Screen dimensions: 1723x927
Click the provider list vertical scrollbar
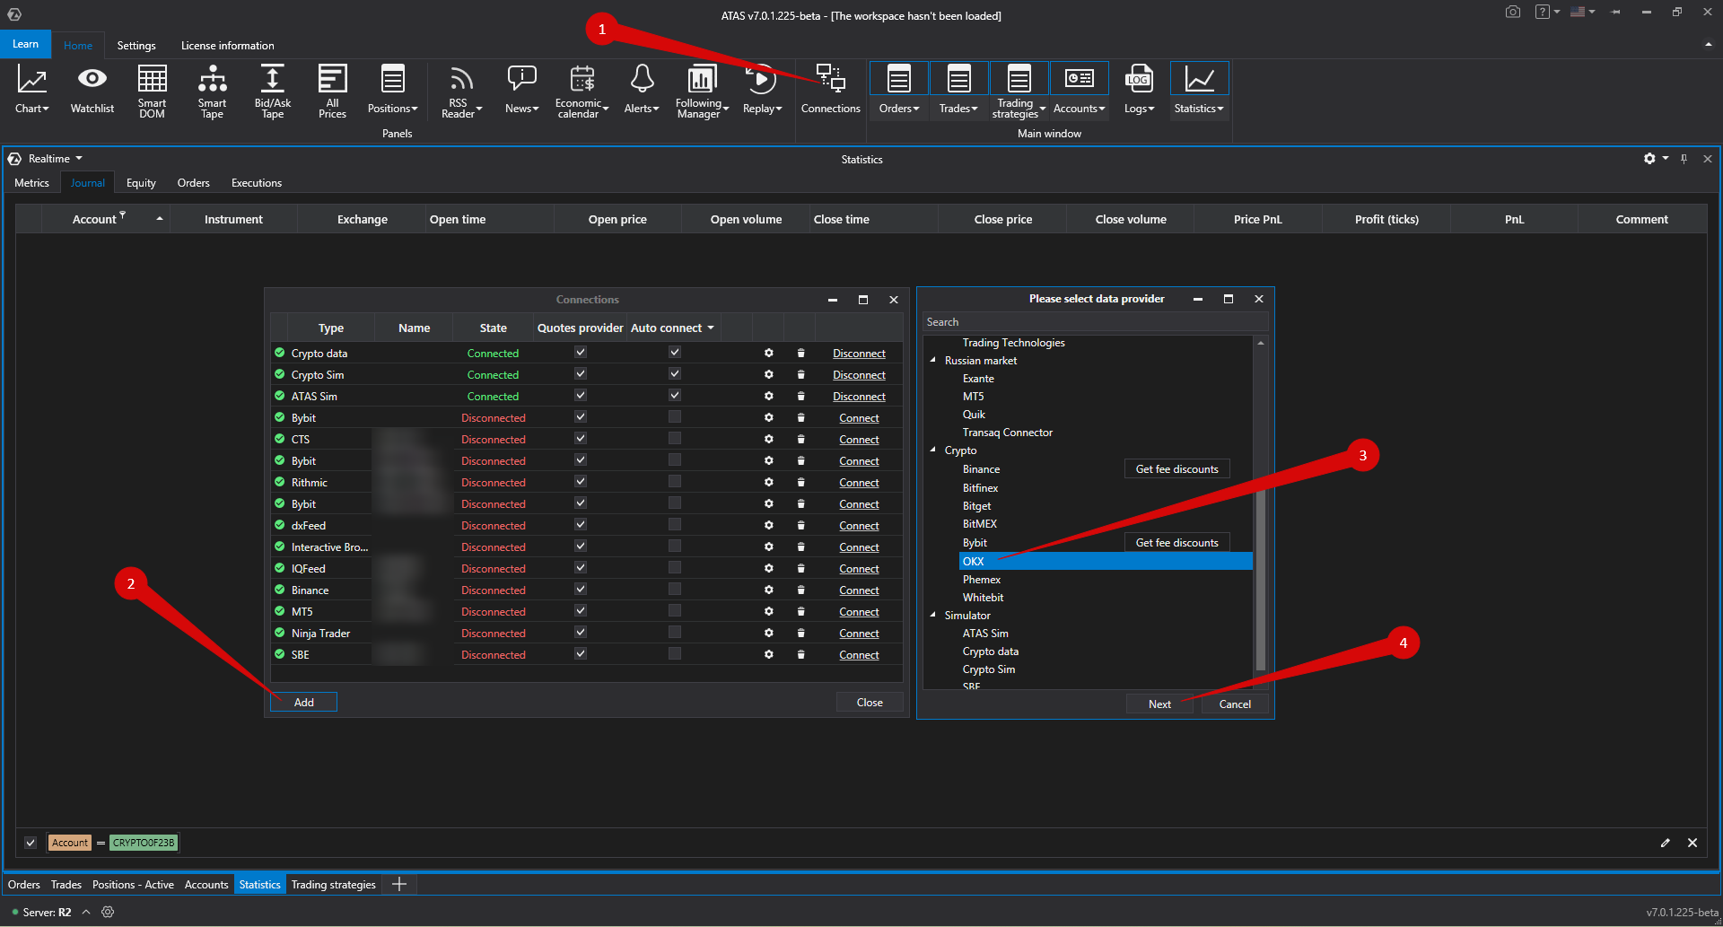(1260, 580)
